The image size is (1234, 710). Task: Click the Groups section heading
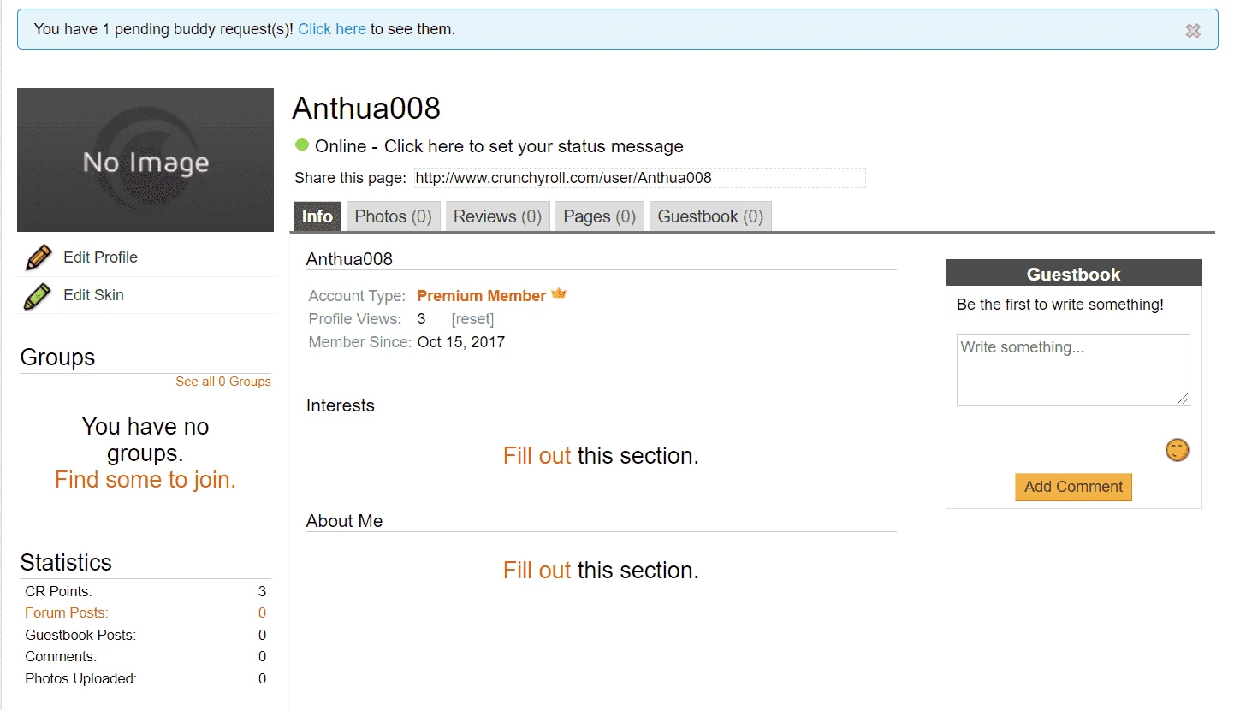point(57,358)
